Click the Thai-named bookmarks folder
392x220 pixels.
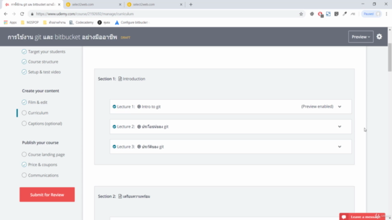pos(55,23)
